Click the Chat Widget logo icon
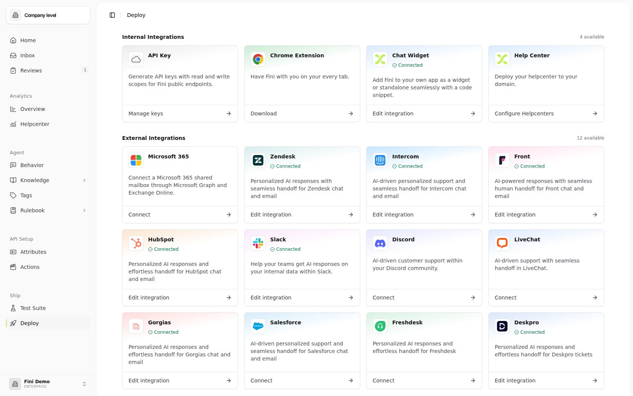 point(380,59)
